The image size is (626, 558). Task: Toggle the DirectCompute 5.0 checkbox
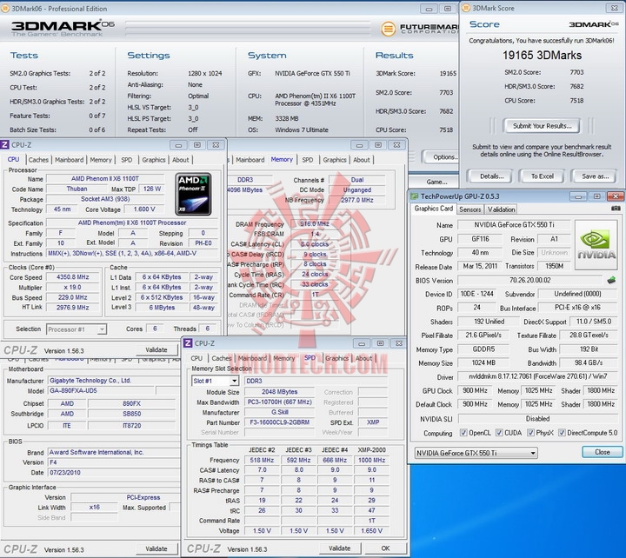click(561, 433)
